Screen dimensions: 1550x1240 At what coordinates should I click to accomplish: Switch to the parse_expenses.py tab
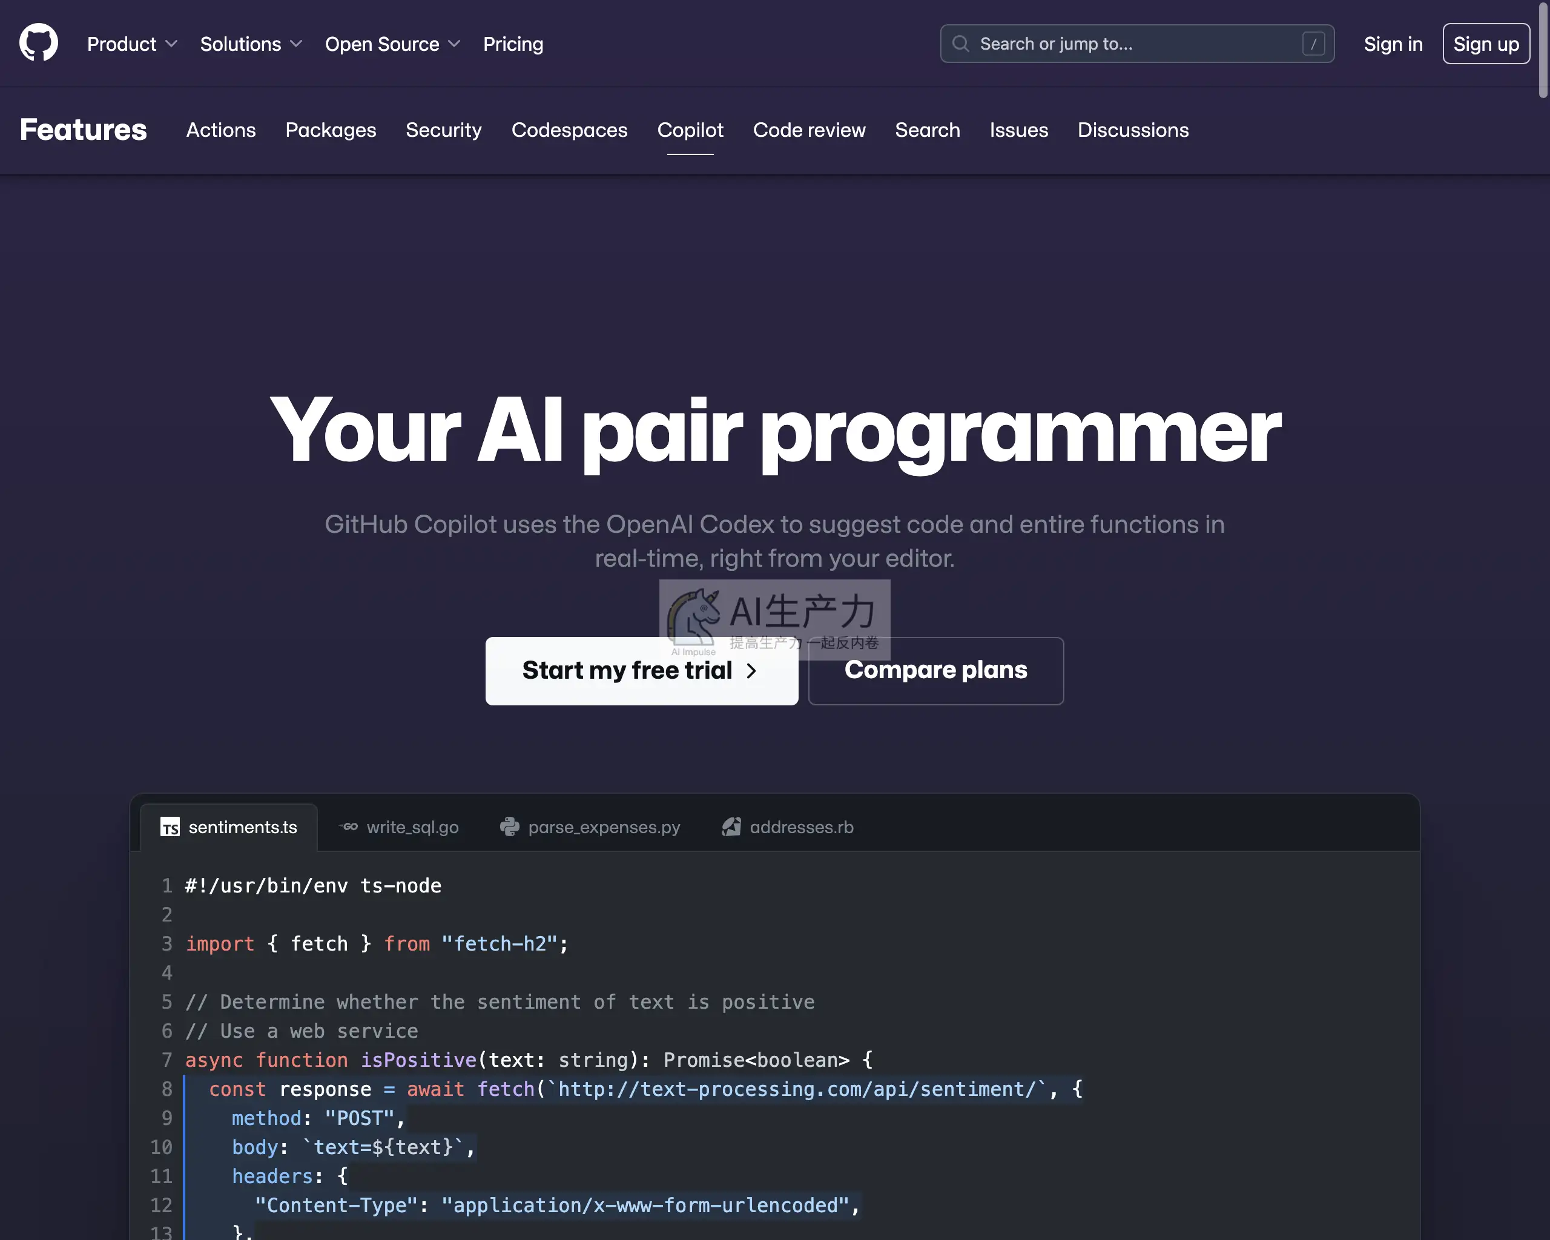pyautogui.click(x=590, y=828)
